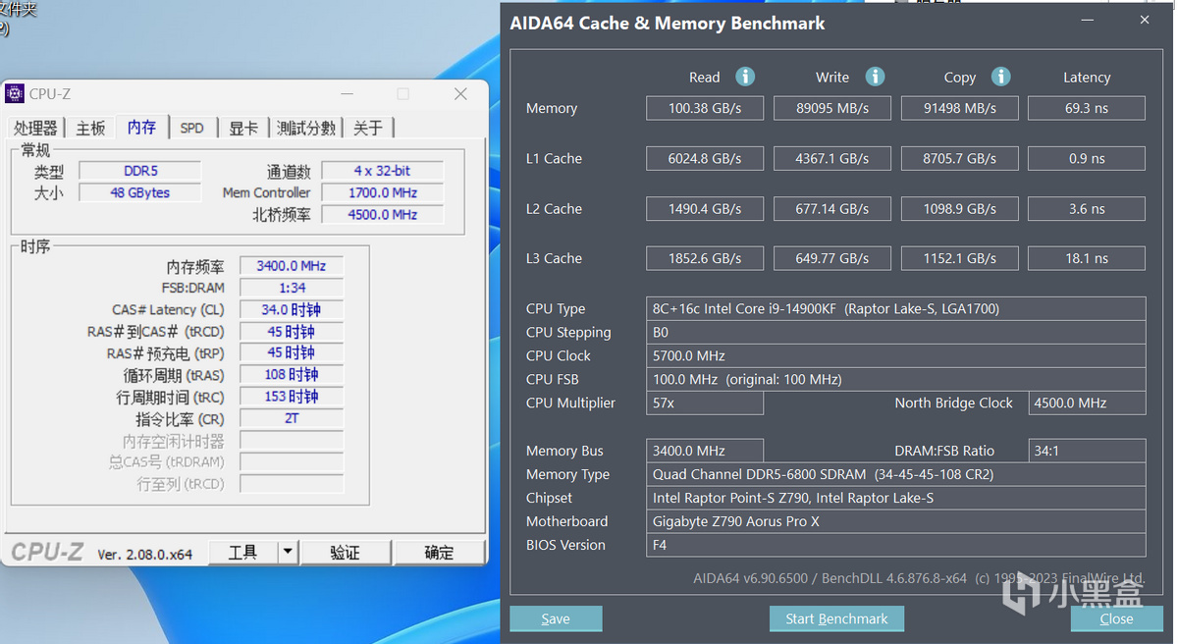Close the AIDA64 benchmark window
The image size is (1178, 644).
tap(1146, 20)
